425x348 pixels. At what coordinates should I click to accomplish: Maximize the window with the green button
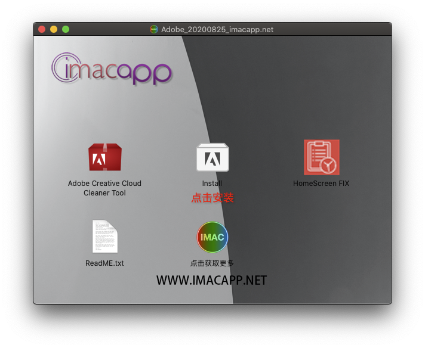(x=66, y=29)
